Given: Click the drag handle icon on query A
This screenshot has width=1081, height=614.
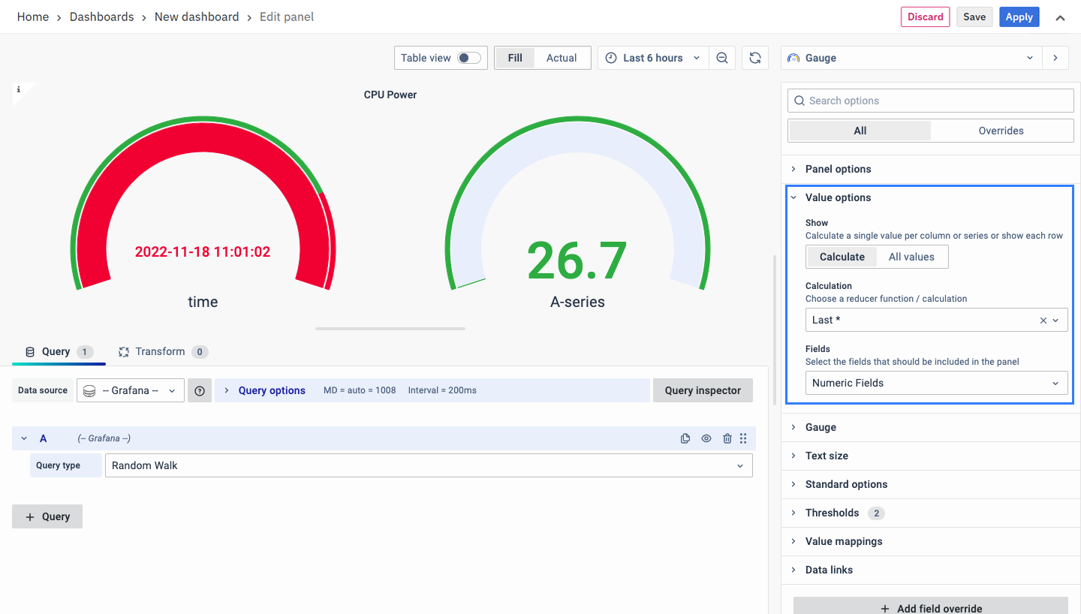Looking at the screenshot, I should 743,438.
